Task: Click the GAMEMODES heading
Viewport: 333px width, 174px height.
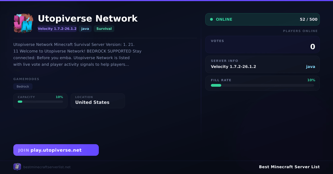Action: point(26,79)
